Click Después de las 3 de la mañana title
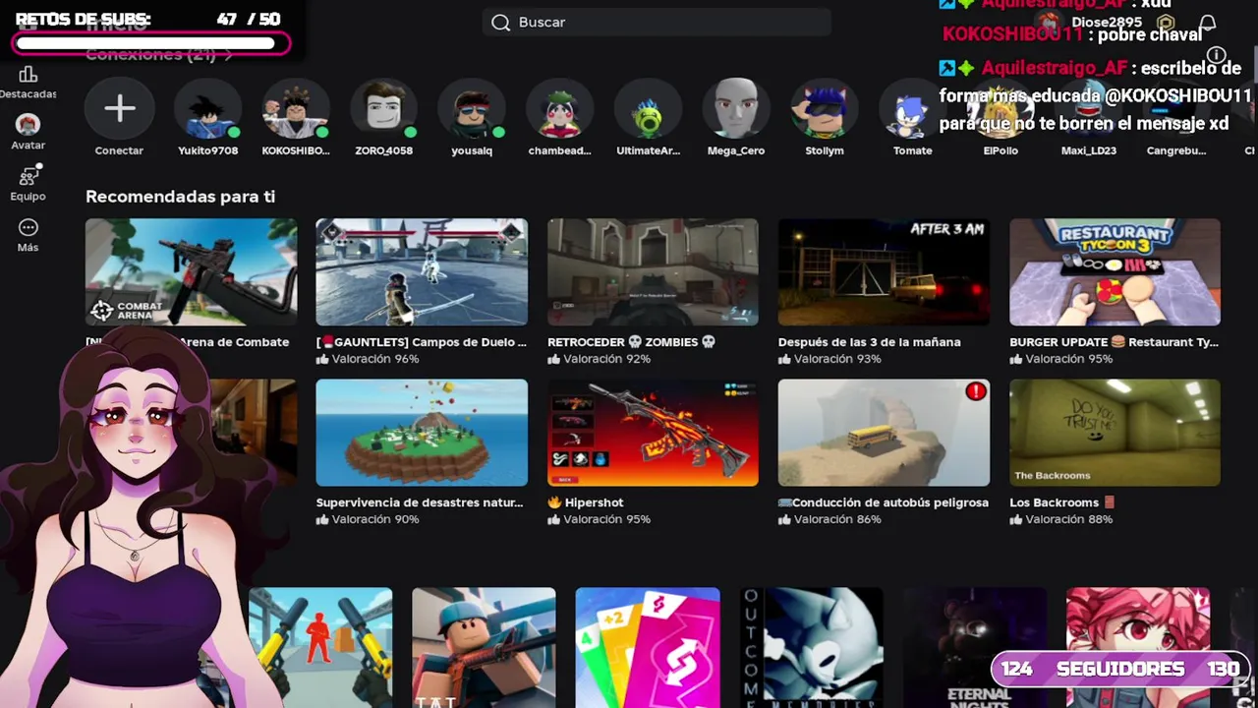Image resolution: width=1258 pixels, height=708 pixels. [x=870, y=342]
